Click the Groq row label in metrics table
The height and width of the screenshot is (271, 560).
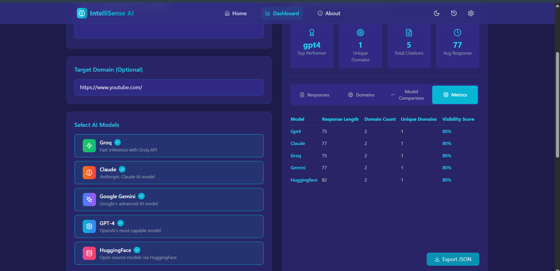(296, 156)
